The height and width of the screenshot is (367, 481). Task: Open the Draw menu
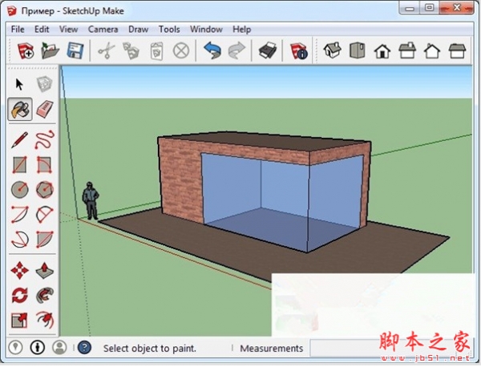coord(138,30)
